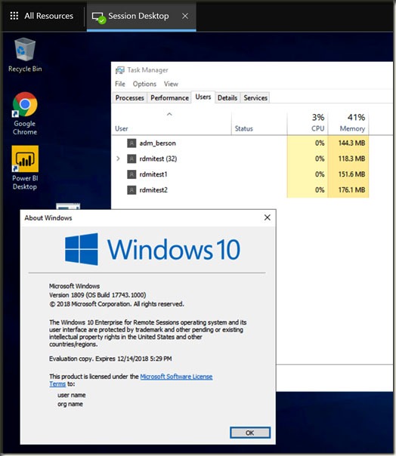Select the rdmitest2 user row

(240, 190)
